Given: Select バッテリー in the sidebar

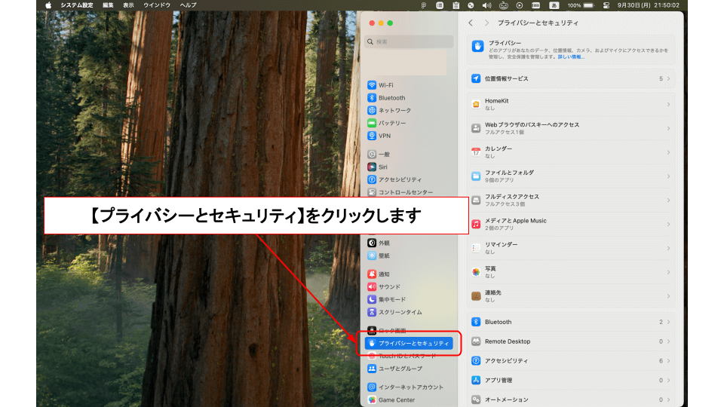Looking at the screenshot, I should [x=391, y=123].
